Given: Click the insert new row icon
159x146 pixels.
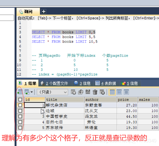Looking at the screenshot, I should point(73,92).
